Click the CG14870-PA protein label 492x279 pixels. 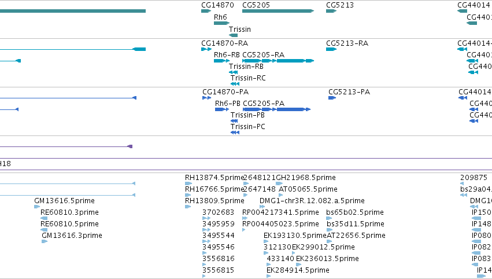click(x=225, y=92)
